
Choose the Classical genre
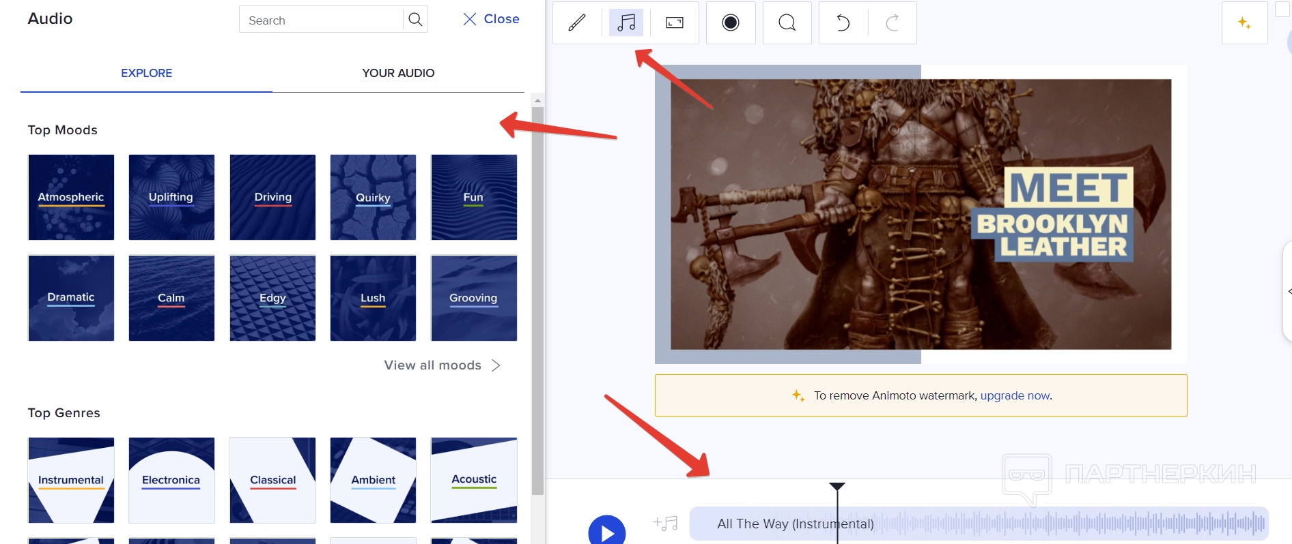coord(272,480)
